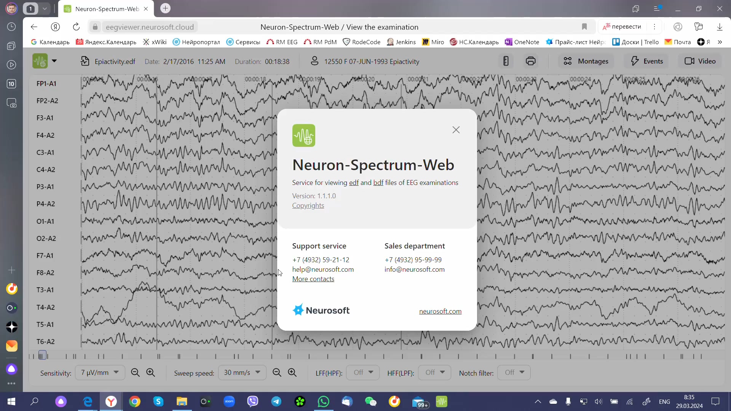This screenshot has width=731, height=411.
Task: Open the Copyrights link
Action: click(308, 205)
